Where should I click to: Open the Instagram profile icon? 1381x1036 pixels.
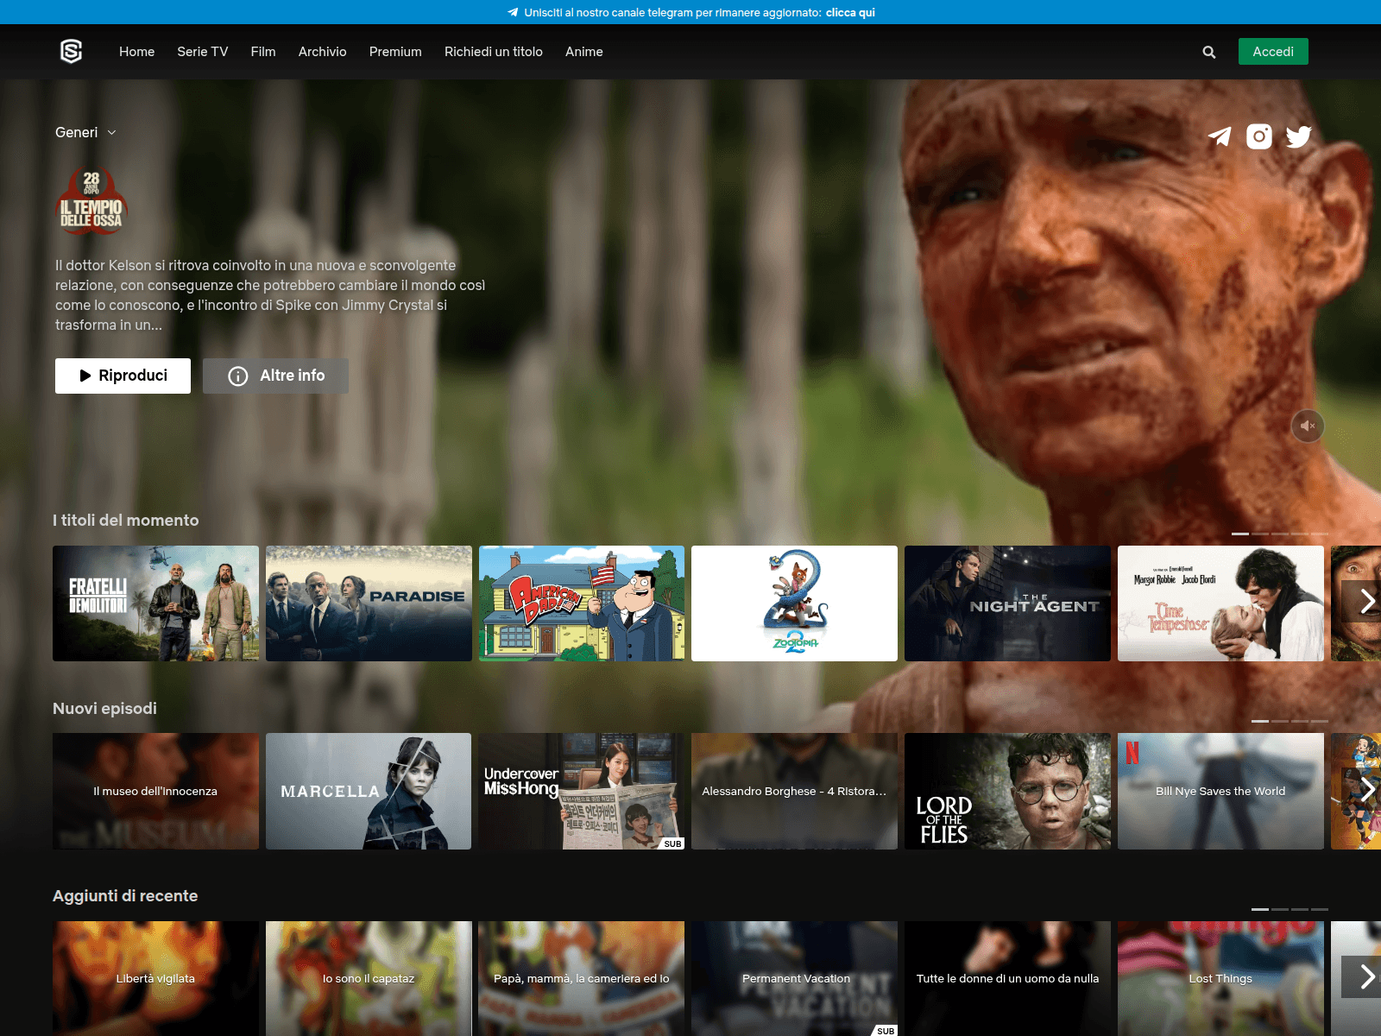click(1259, 136)
